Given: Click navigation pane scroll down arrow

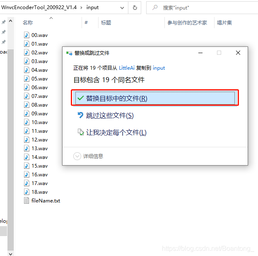Looking at the screenshot, I should click(x=10, y=254).
